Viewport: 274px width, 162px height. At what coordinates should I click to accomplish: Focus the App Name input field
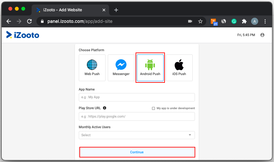coord(137,97)
